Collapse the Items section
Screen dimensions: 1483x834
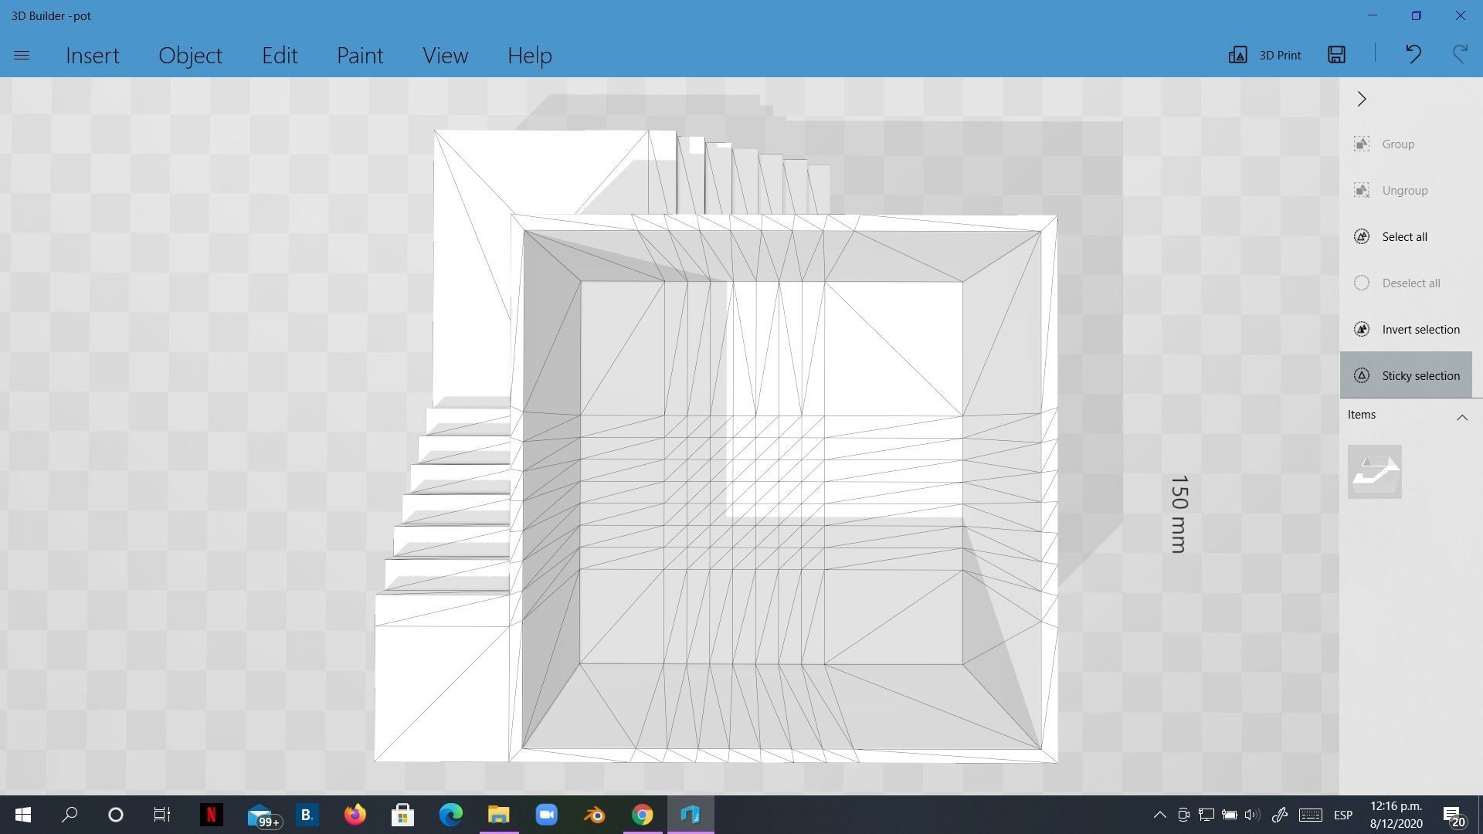(x=1461, y=417)
